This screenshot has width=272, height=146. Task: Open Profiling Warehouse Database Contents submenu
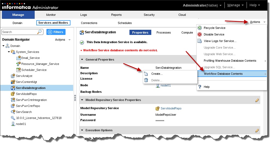coord(232,61)
